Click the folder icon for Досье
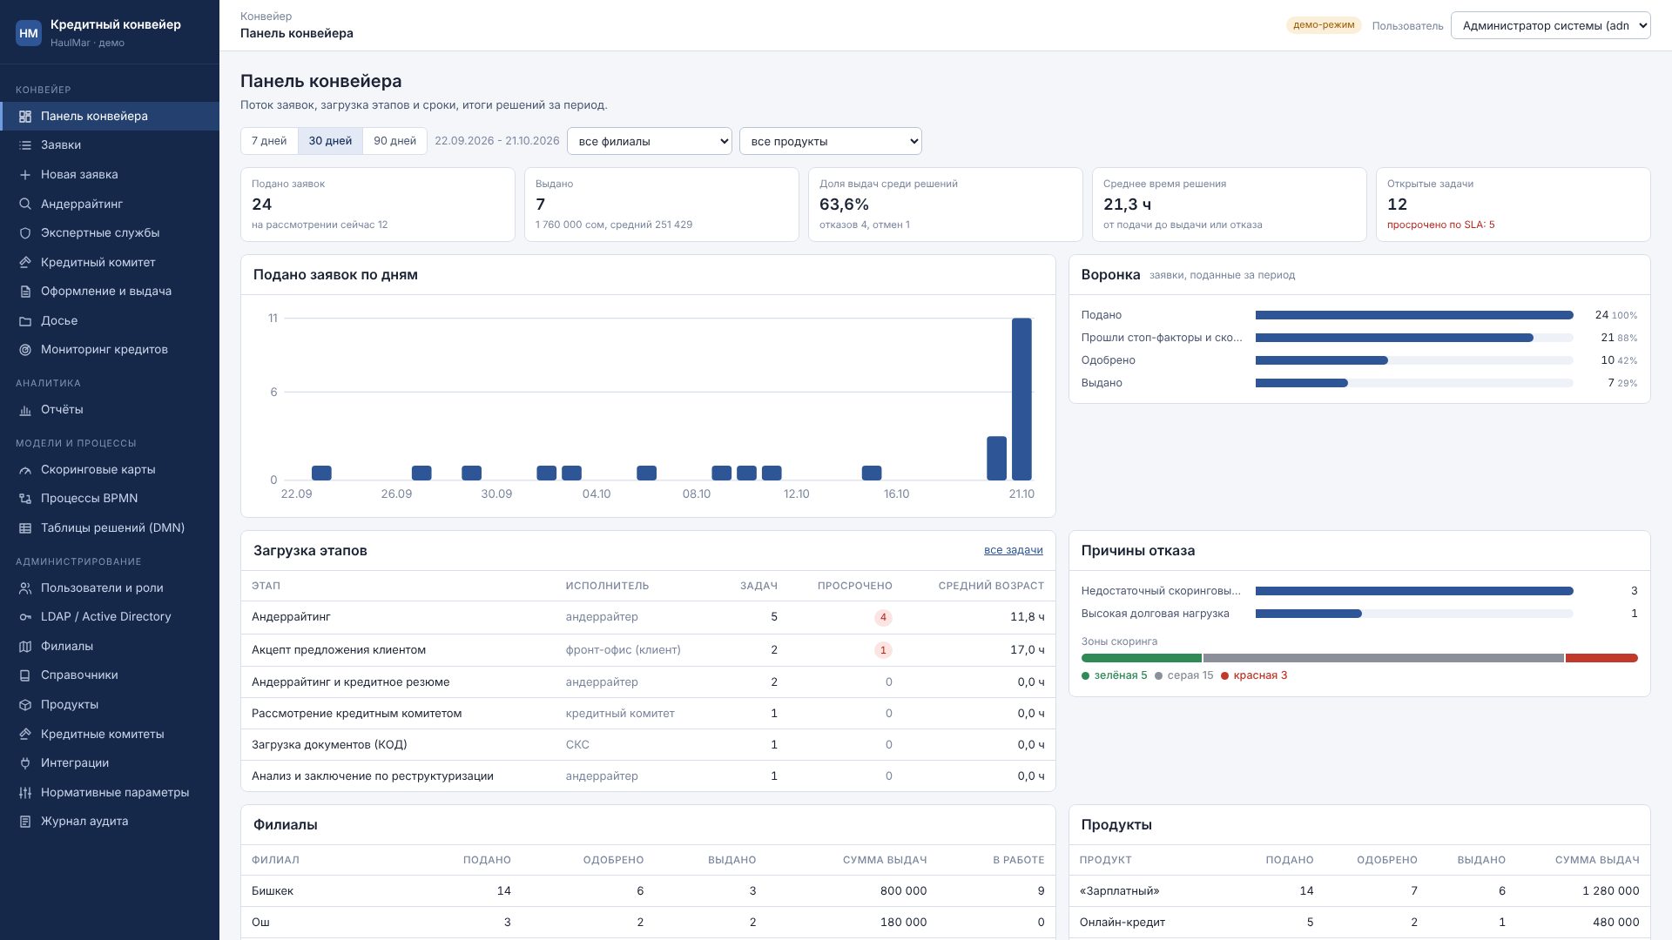Screen dimensions: 1672x940 25,320
